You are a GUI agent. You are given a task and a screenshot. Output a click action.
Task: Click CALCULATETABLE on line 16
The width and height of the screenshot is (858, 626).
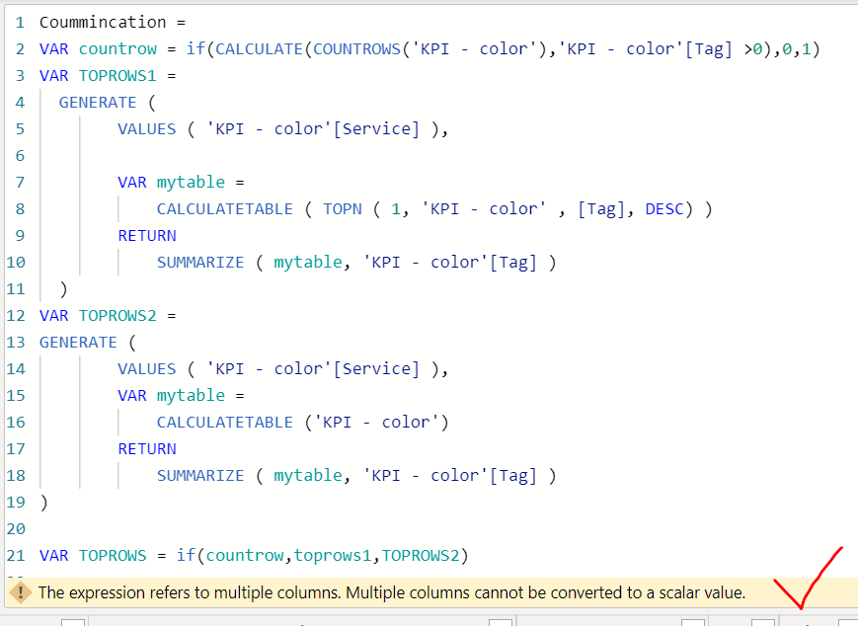(225, 423)
